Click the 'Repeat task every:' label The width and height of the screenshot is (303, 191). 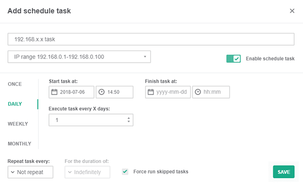click(29, 161)
